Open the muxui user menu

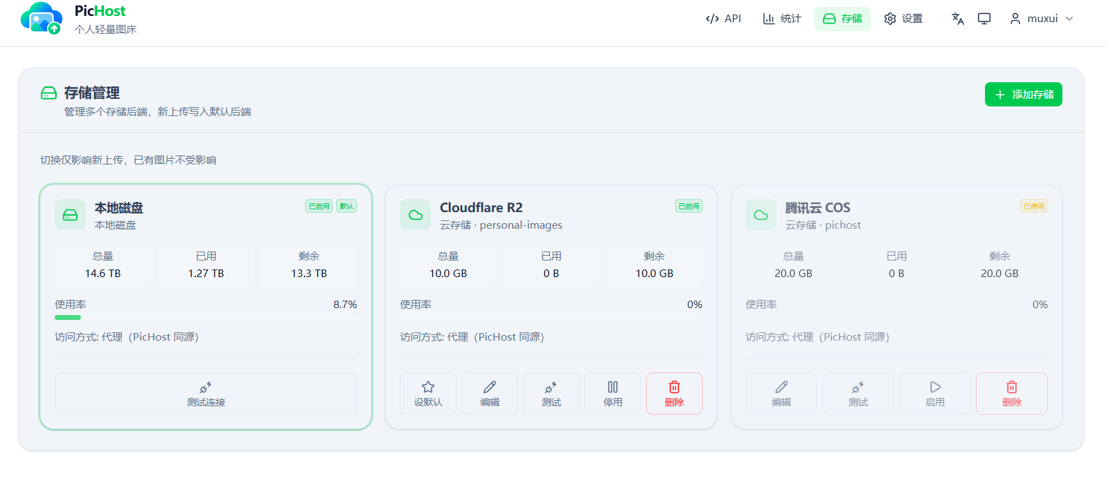click(1042, 19)
